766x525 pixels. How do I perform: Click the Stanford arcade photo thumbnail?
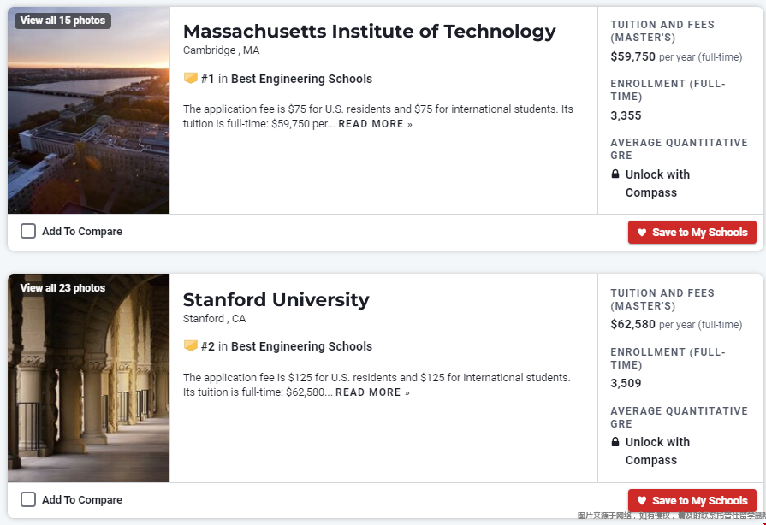coord(89,393)
